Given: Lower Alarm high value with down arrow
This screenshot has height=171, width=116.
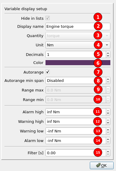Looking at the screenshot, I should [108, 113].
